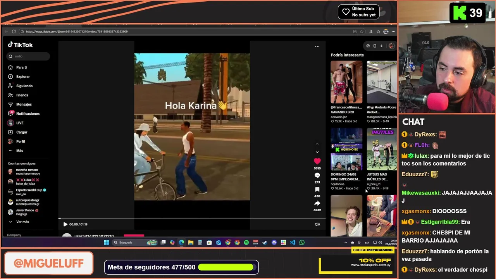
Task: Open File Explorer from taskbar
Action: (x=191, y=243)
